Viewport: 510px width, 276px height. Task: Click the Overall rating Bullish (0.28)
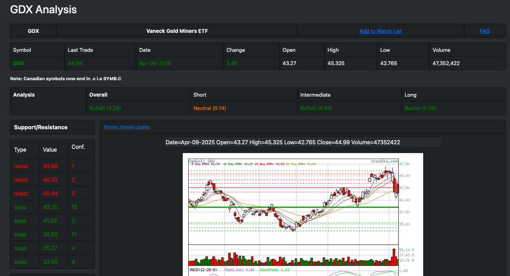point(105,108)
